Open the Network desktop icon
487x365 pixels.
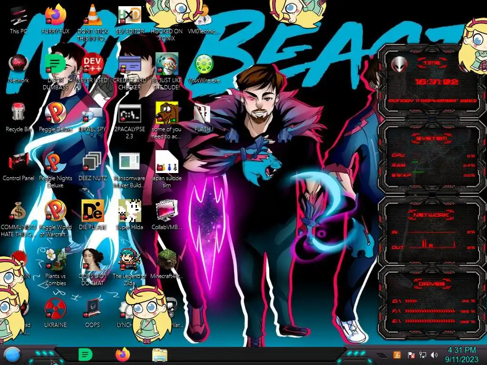point(19,69)
